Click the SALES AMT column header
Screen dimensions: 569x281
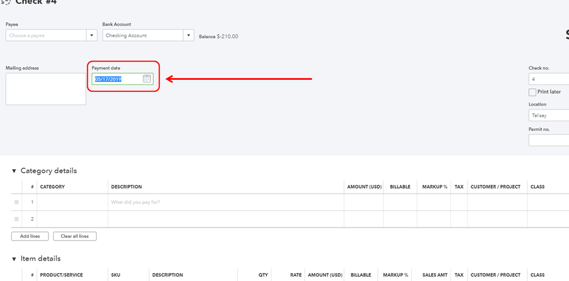(x=435, y=275)
